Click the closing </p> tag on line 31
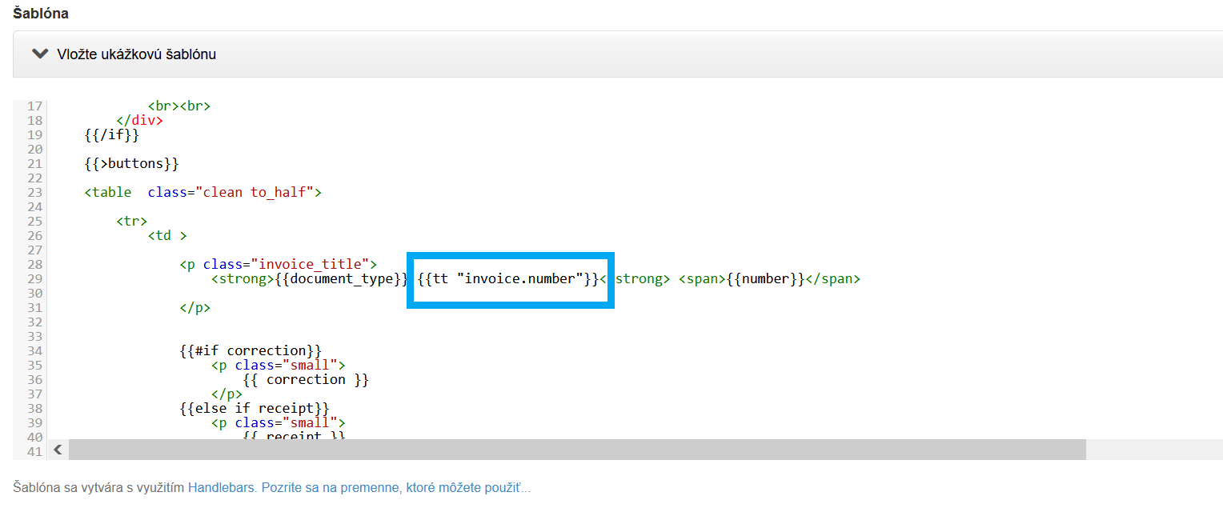1223x512 pixels. tap(195, 308)
